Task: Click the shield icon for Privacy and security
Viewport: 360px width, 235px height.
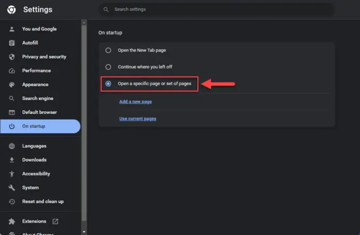Action: coord(12,57)
